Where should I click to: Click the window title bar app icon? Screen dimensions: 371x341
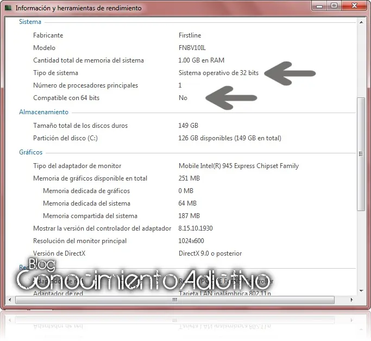(8, 8)
